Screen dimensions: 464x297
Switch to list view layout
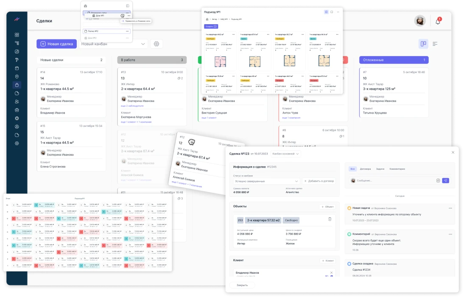coord(435,44)
